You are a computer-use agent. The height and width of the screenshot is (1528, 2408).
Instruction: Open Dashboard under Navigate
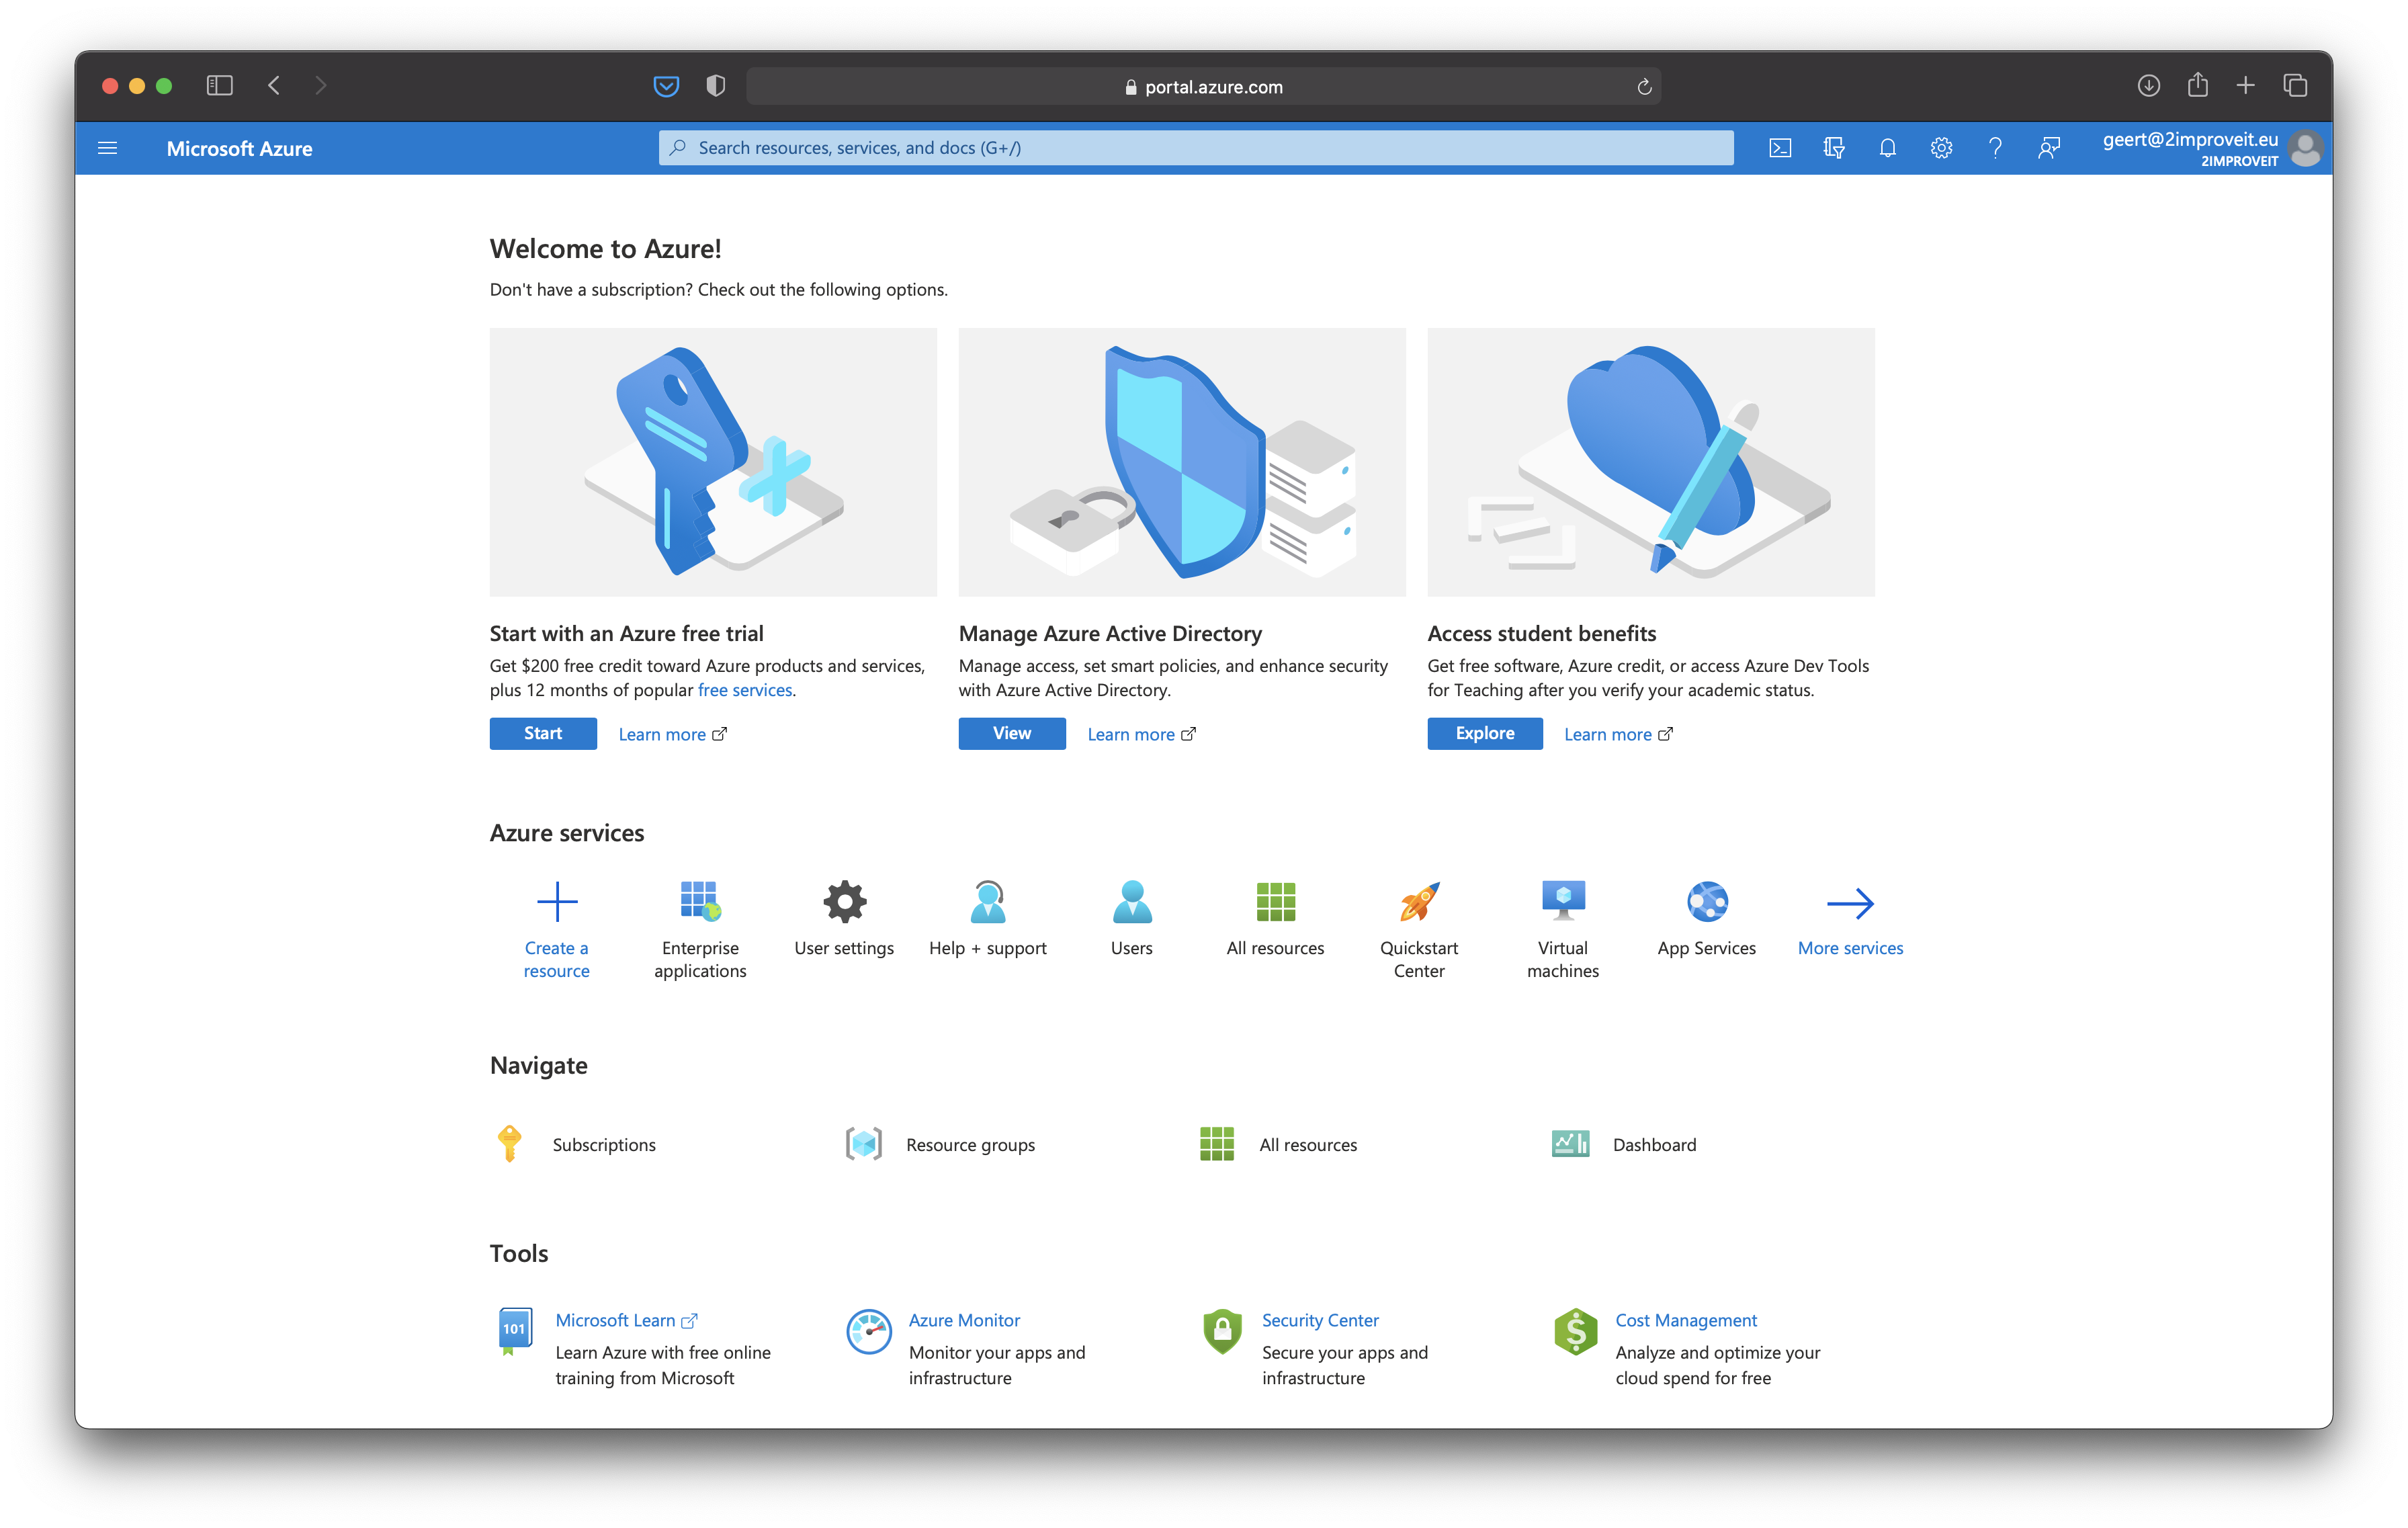tap(1571, 1144)
